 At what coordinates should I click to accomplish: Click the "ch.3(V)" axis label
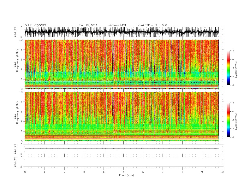15,149
